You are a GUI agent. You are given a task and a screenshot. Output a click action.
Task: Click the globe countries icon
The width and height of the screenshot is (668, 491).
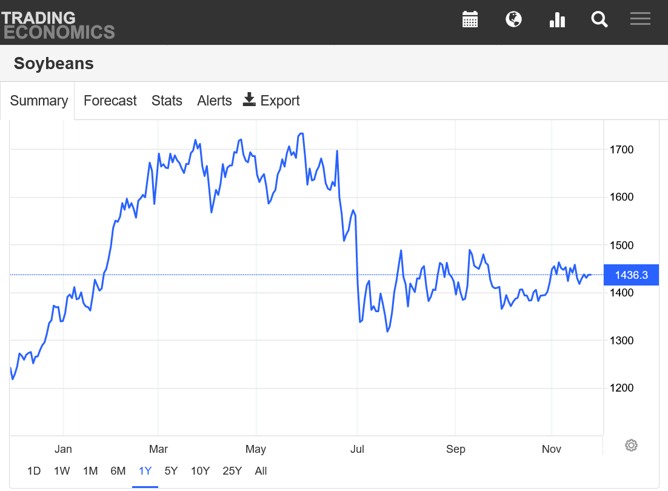[513, 19]
